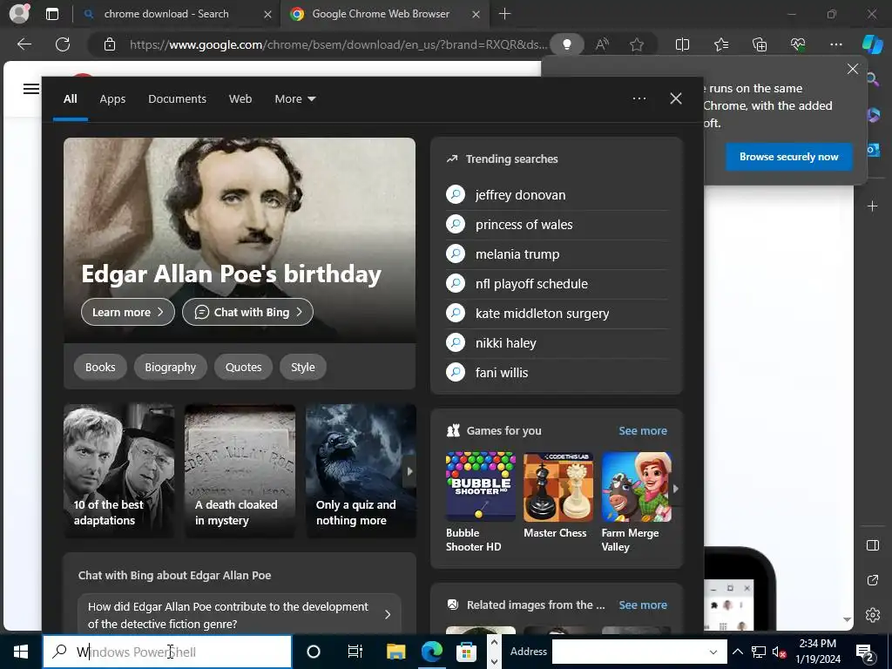Open File Explorer on taskbar
The height and width of the screenshot is (669, 892).
tap(396, 652)
